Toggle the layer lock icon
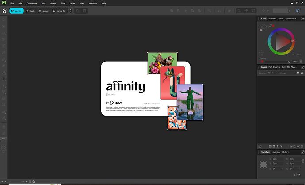 302,73
